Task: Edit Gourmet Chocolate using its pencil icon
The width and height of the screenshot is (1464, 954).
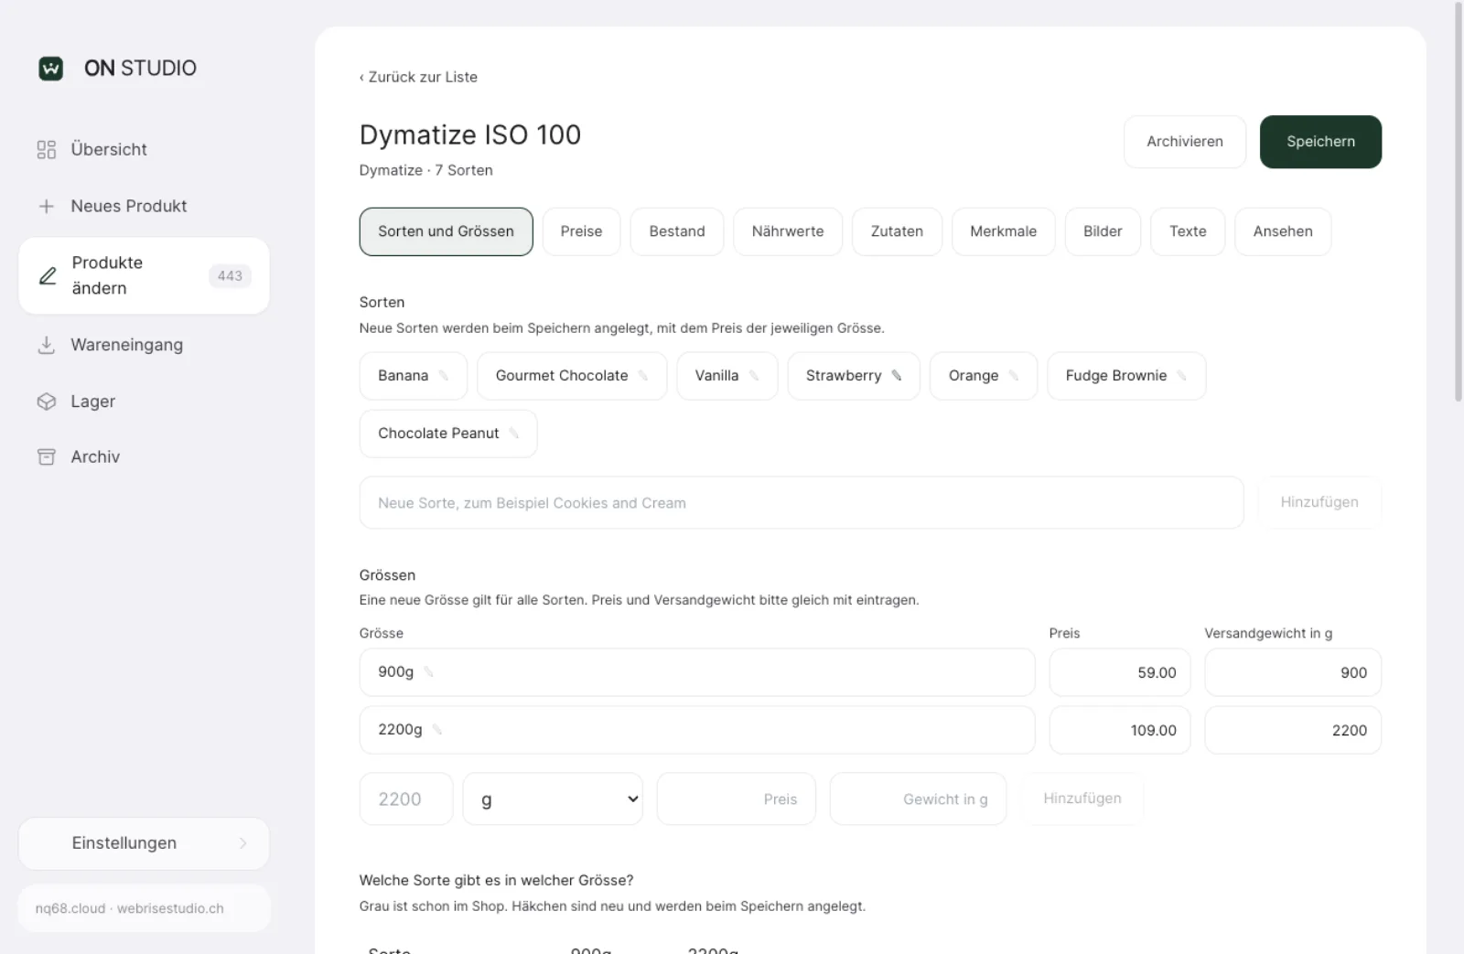Action: coord(643,376)
